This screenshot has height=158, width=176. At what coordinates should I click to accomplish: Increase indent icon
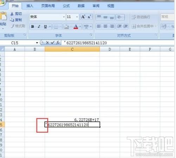(125, 26)
